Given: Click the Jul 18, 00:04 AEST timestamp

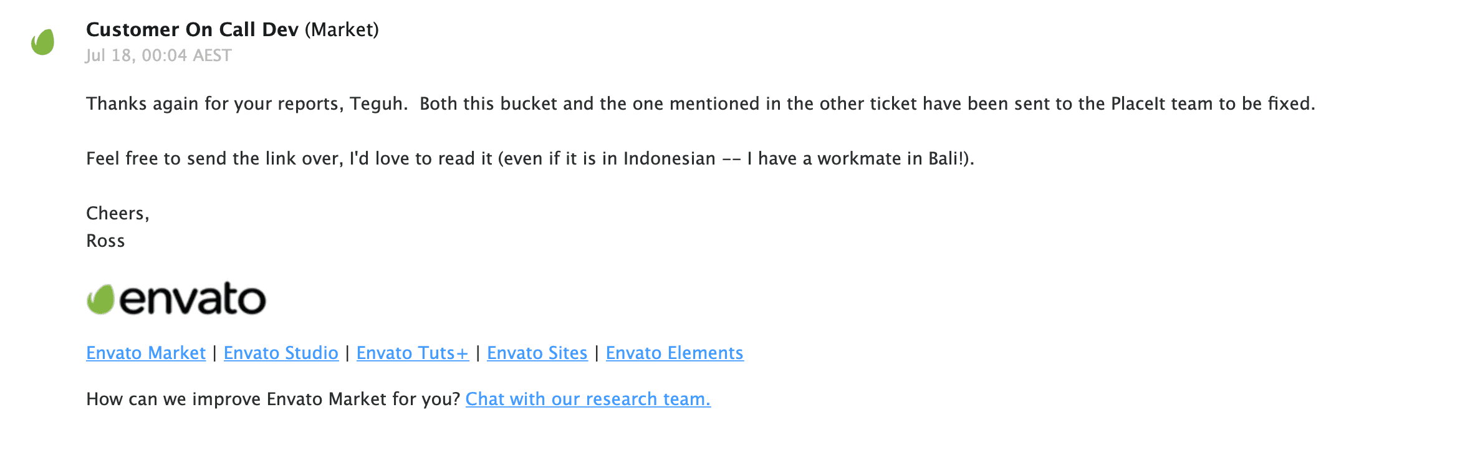Looking at the screenshot, I should 158,55.
